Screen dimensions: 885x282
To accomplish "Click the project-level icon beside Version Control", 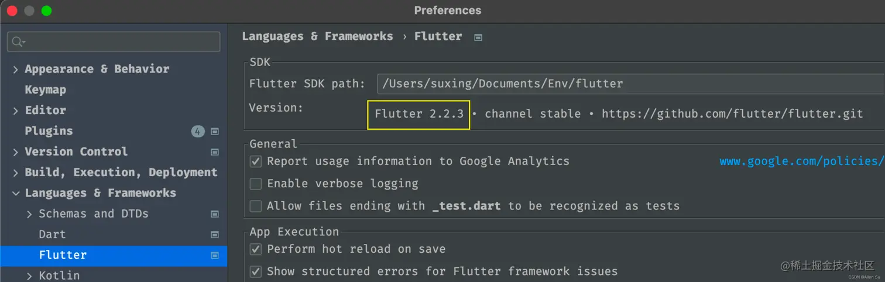I will click(x=215, y=152).
